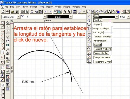Select the Perpendicular line tool icon
Screen dimensions: 130x99
point(89,41)
